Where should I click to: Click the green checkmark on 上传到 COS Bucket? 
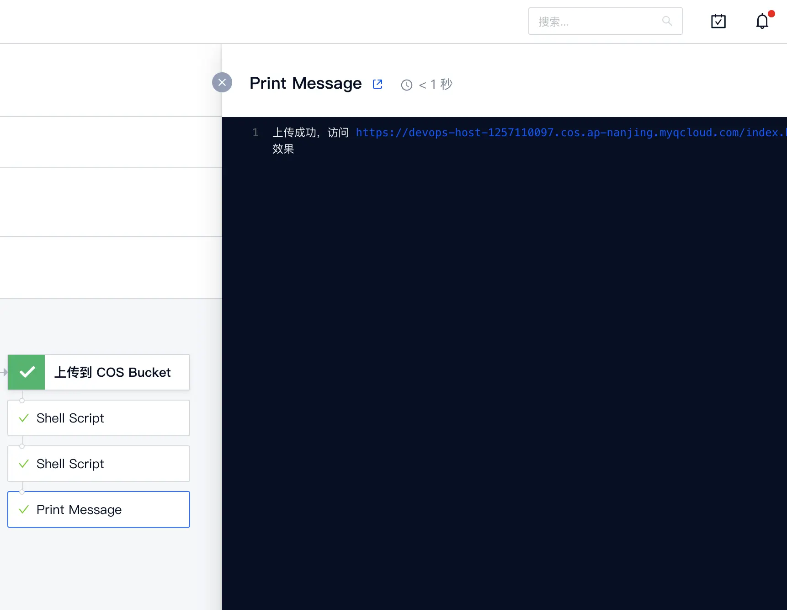click(x=27, y=372)
